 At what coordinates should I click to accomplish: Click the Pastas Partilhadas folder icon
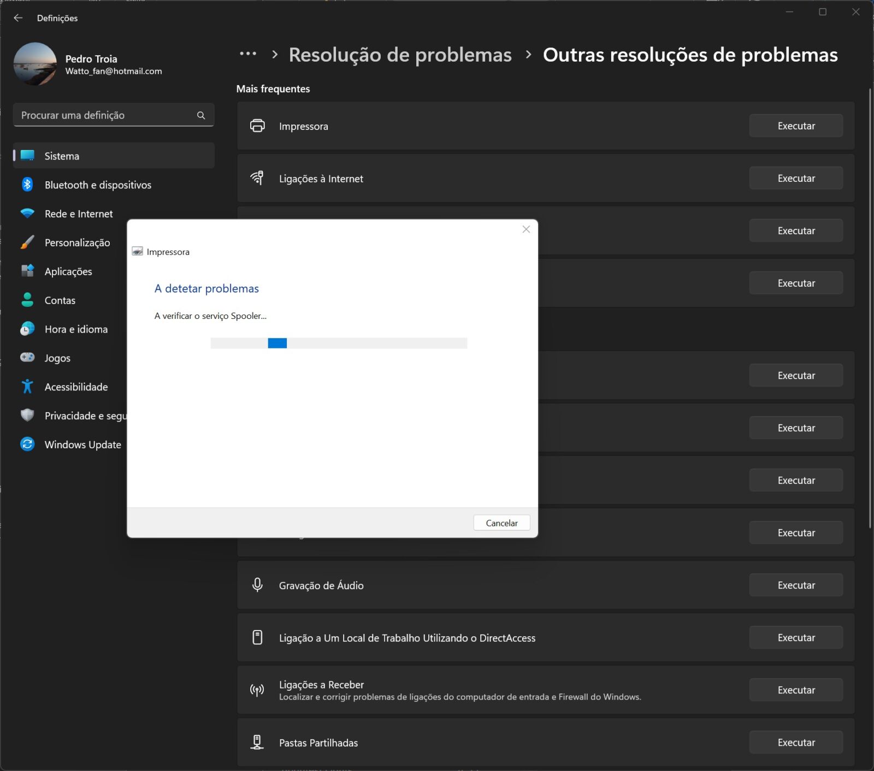[257, 742]
